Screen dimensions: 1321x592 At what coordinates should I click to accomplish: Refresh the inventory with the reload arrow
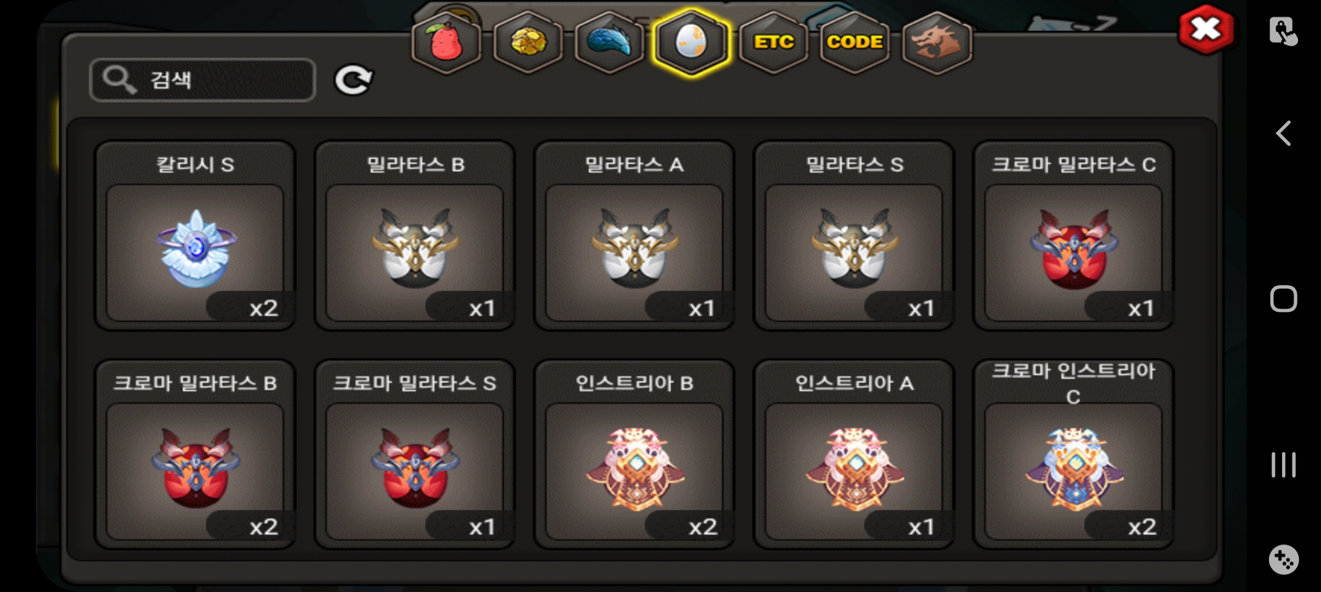click(354, 80)
